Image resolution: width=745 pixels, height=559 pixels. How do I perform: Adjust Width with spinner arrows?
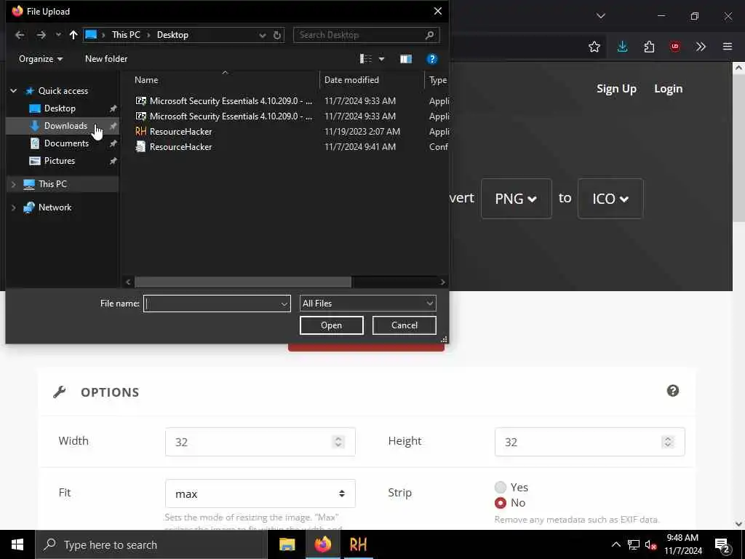[338, 442]
